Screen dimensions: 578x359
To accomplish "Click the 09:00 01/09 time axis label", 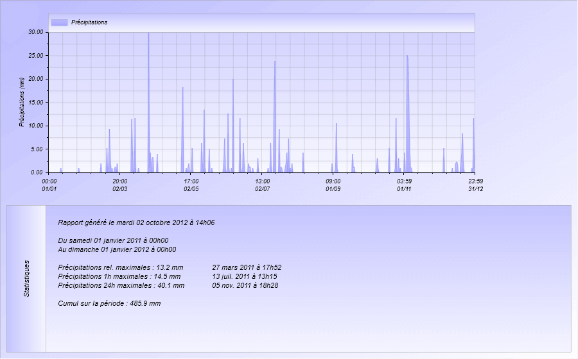I will 333,185.
